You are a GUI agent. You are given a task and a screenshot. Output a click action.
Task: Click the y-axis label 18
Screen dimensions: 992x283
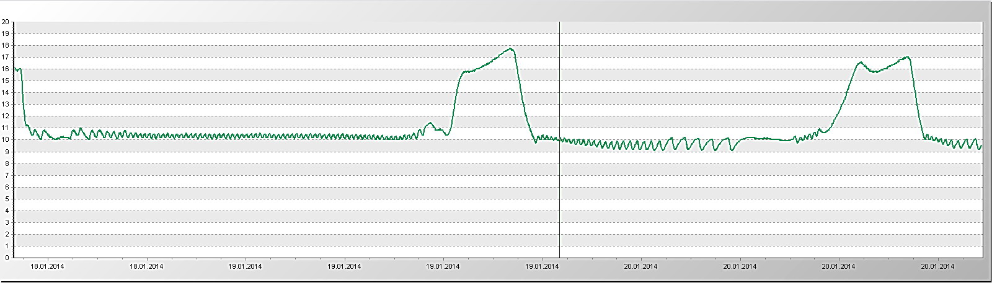(5, 45)
